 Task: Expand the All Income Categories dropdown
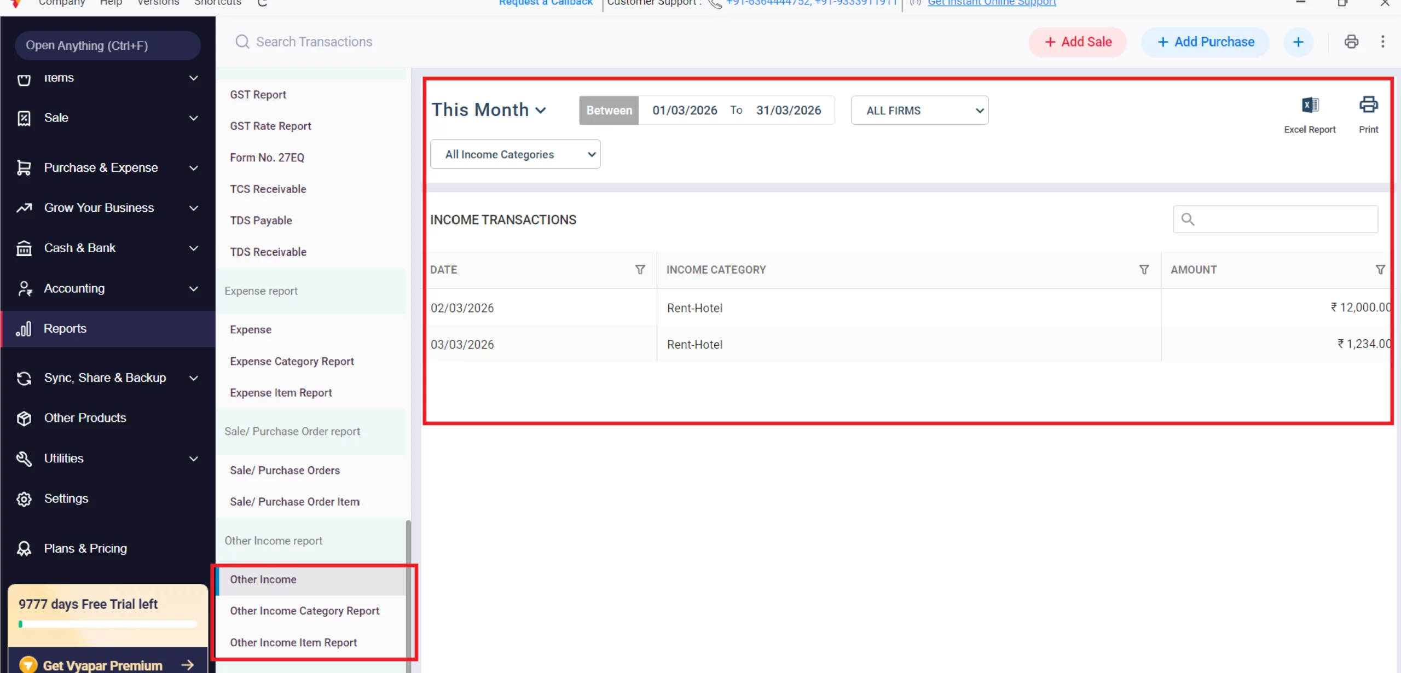pos(514,154)
